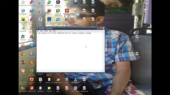Select the CyberLink PowerDirector icon
170x95 pixels.
click(58, 12)
